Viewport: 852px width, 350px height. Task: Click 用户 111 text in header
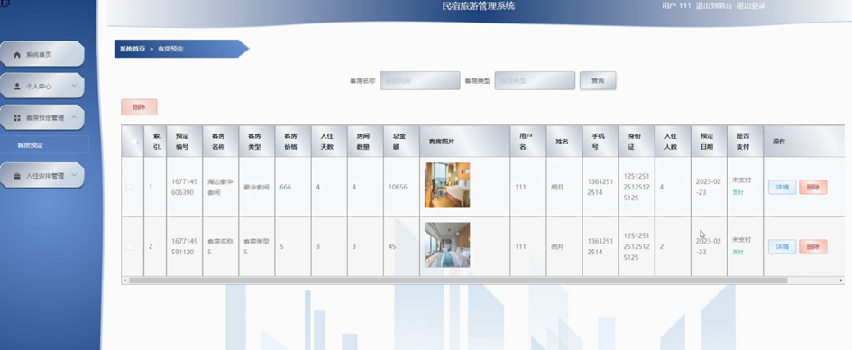pyautogui.click(x=676, y=6)
